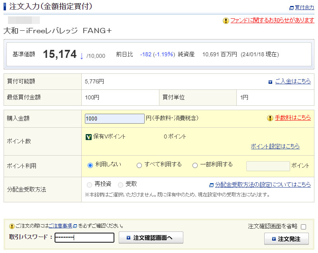Click the external link icon after ご注意事項
This screenshot has height=253, width=318.
(x=75, y=226)
